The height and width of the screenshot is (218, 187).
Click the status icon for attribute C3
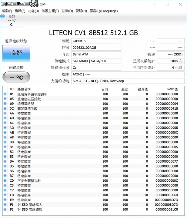[5, 185]
